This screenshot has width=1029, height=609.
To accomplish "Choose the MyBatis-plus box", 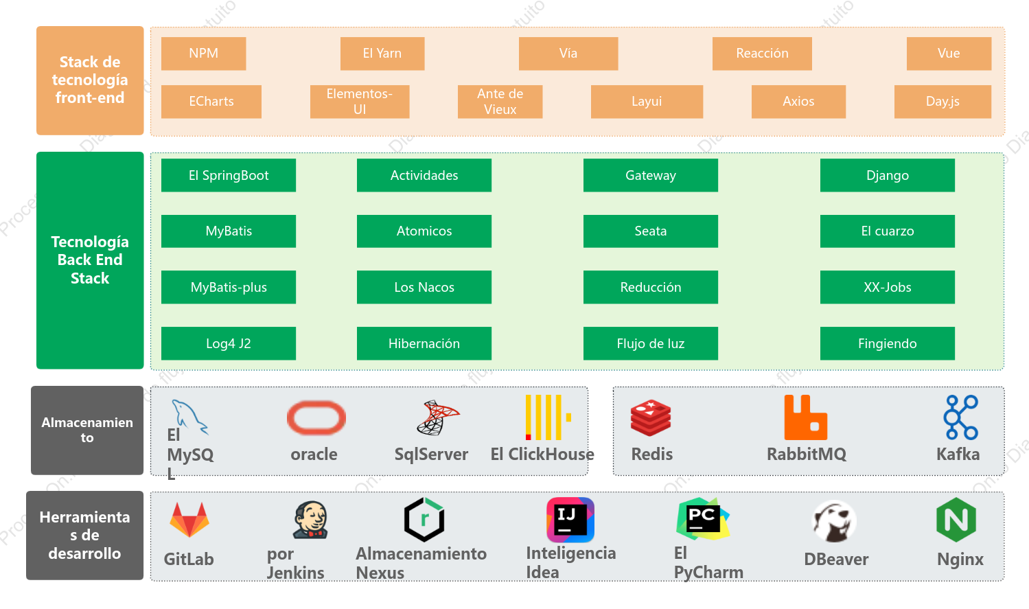I will click(x=229, y=287).
